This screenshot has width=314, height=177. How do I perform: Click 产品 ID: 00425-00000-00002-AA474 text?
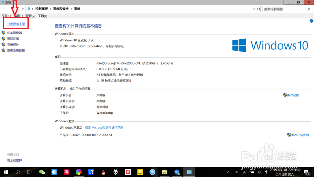[86, 135]
